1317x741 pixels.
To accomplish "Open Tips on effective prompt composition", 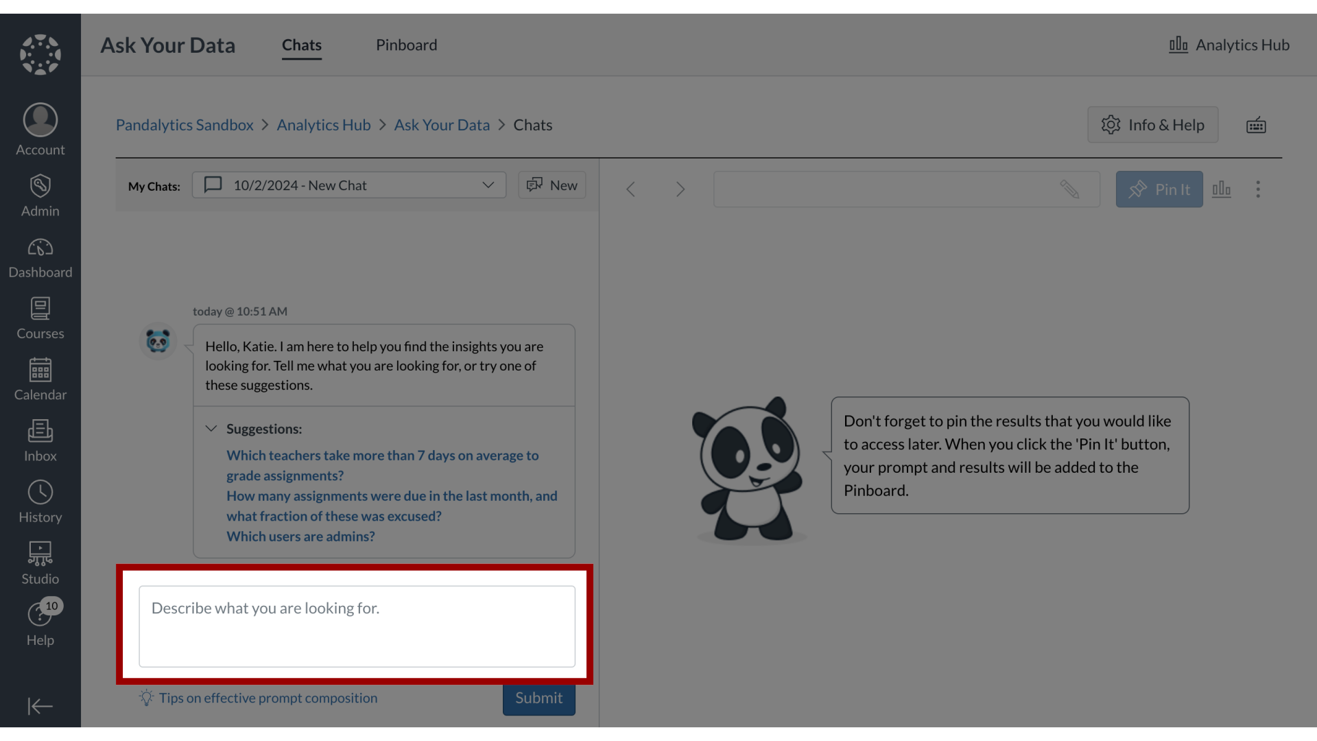I will click(x=268, y=698).
